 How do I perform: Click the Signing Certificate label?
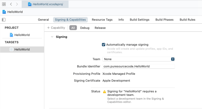[x=87, y=81]
